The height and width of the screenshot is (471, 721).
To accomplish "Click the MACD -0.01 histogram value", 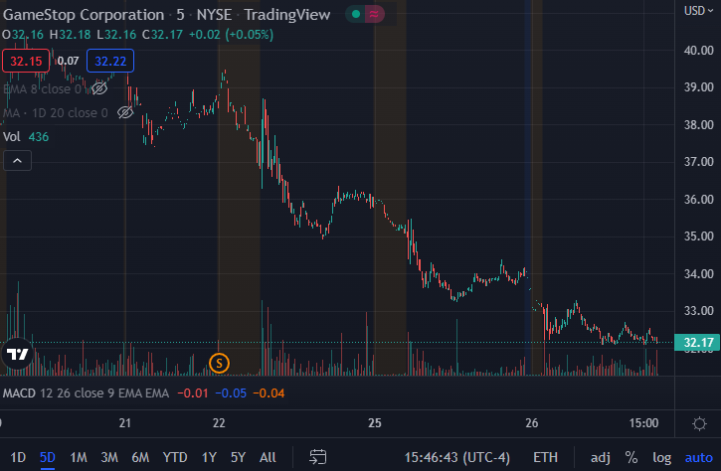I will (193, 393).
